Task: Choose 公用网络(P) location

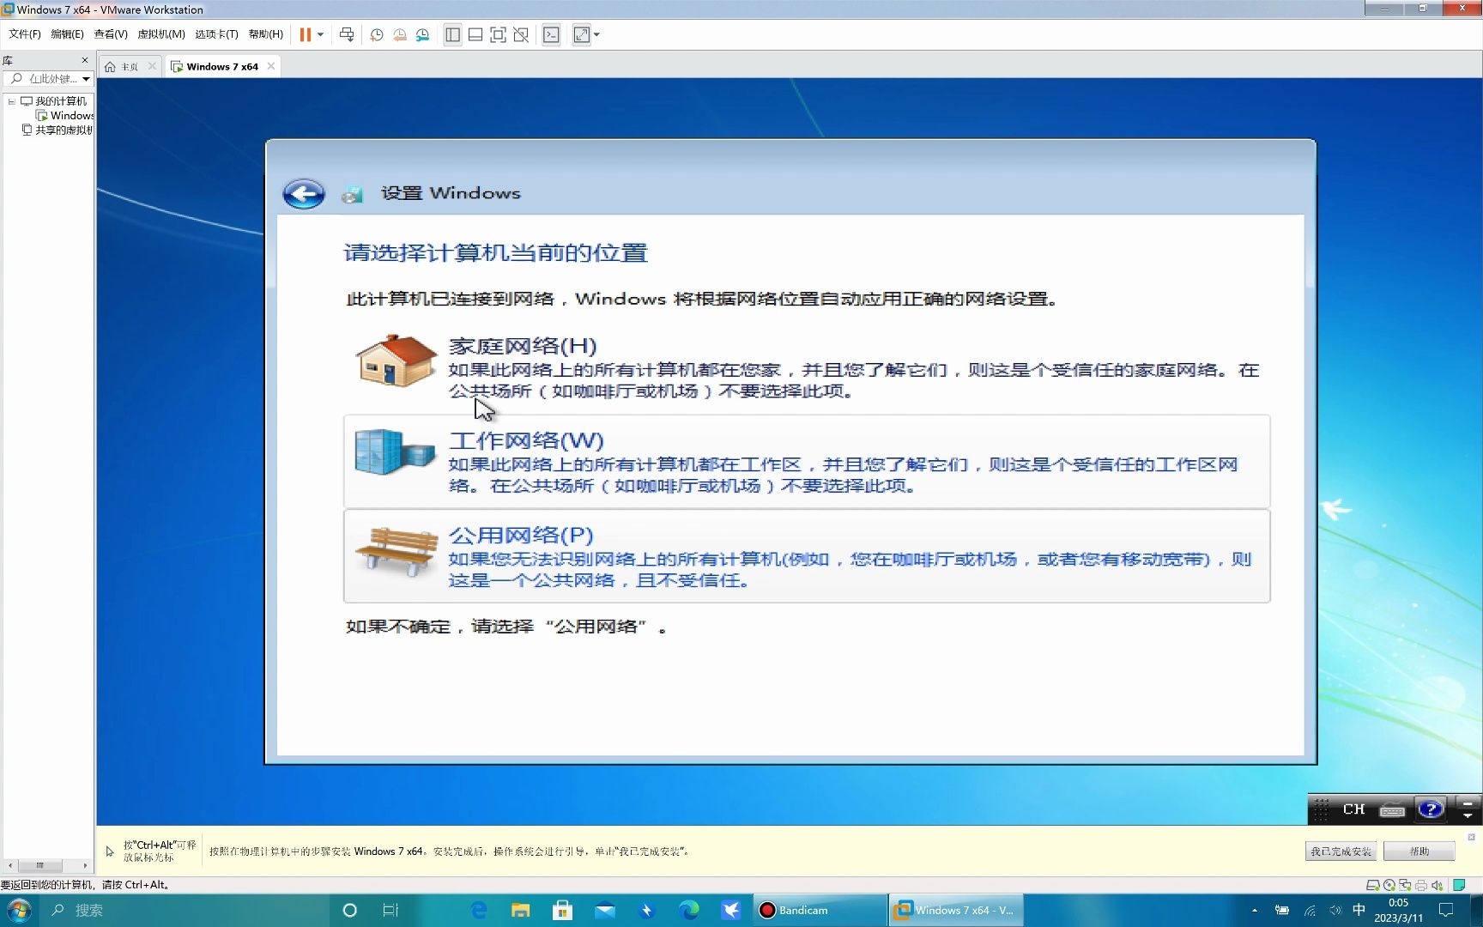Action: [807, 556]
